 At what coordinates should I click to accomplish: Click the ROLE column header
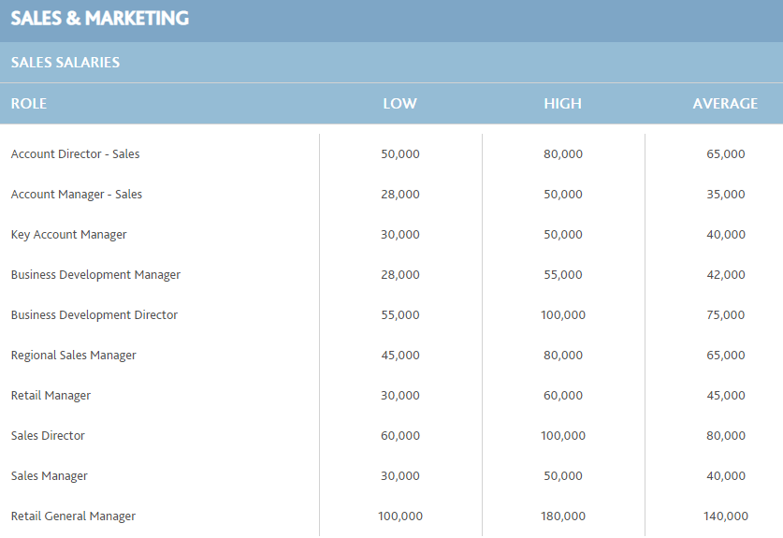(x=29, y=104)
